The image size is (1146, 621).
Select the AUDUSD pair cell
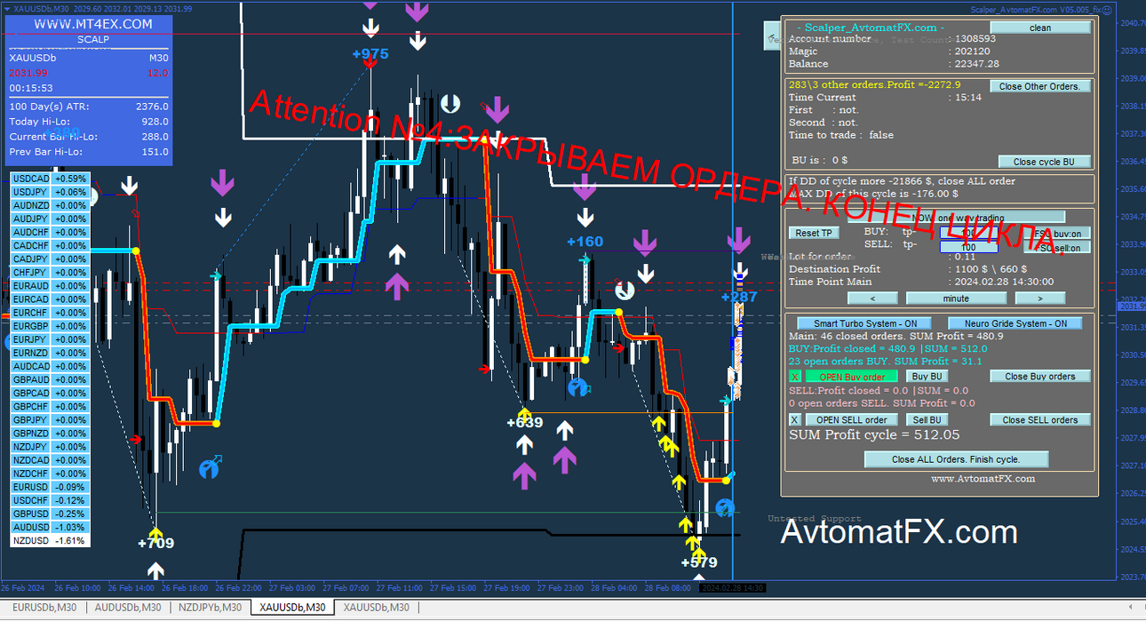click(30, 527)
